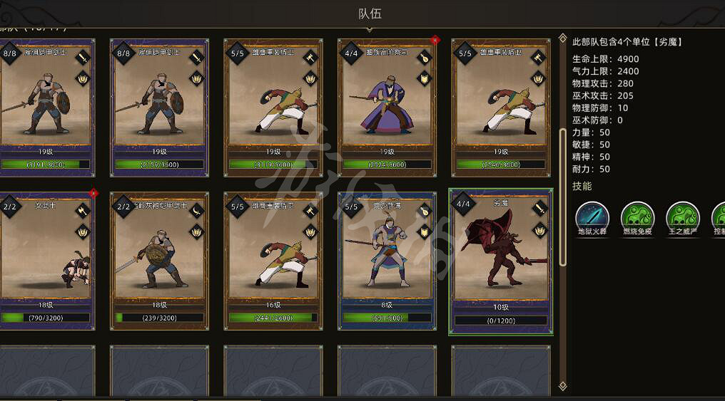The width and height of the screenshot is (725, 401).
Task: Click the scroll-up diamond arrow above the scrollbar
Action: tap(562, 38)
